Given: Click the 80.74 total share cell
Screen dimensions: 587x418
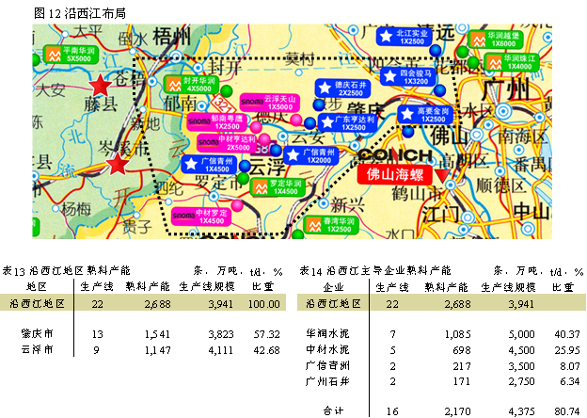Looking at the screenshot, I should pyautogui.click(x=567, y=411).
